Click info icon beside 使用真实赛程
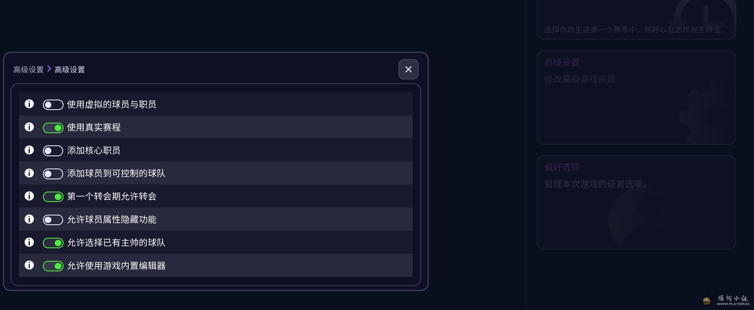The height and width of the screenshot is (310, 754). coord(29,127)
